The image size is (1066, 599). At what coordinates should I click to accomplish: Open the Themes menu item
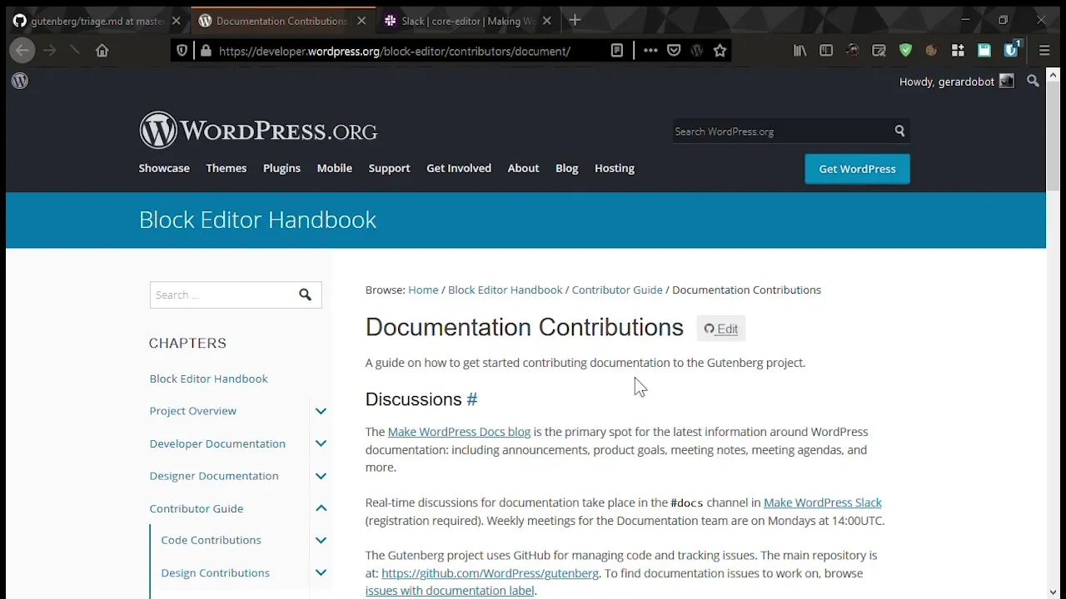pyautogui.click(x=227, y=168)
